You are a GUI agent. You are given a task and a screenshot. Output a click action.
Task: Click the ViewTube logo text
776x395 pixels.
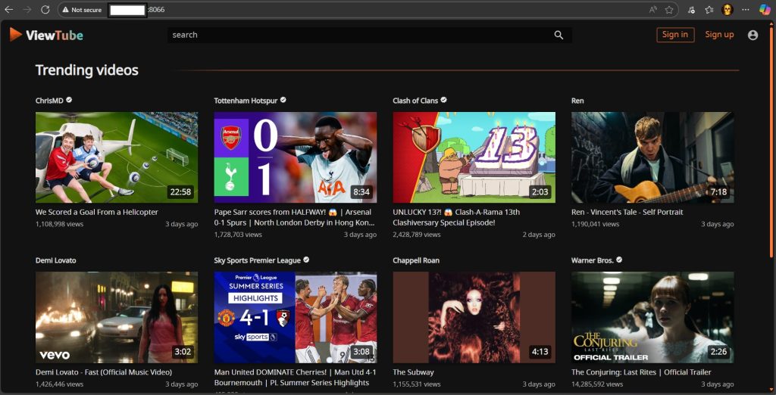(x=55, y=35)
